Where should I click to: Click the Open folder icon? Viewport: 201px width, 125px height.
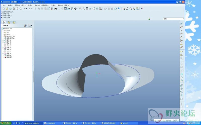[x=7, y=8]
